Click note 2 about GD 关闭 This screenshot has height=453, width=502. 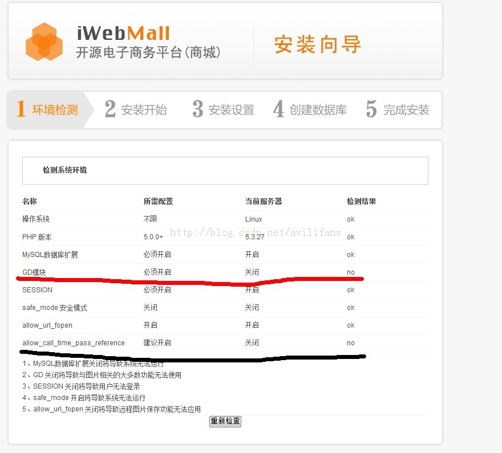102,375
